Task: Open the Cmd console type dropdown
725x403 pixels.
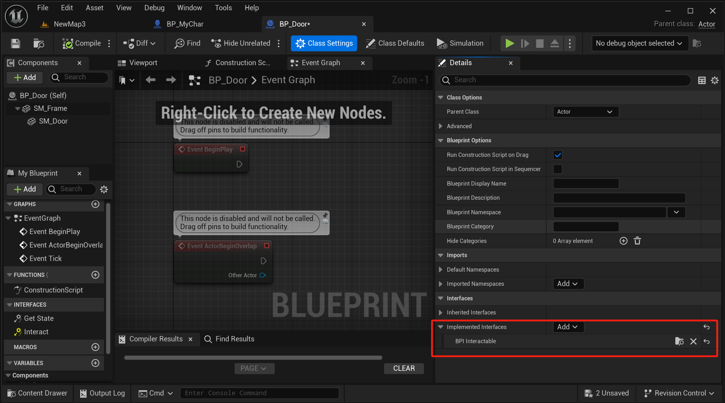Action: coord(156,393)
